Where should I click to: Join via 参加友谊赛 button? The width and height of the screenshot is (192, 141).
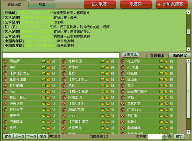coord(172,4)
